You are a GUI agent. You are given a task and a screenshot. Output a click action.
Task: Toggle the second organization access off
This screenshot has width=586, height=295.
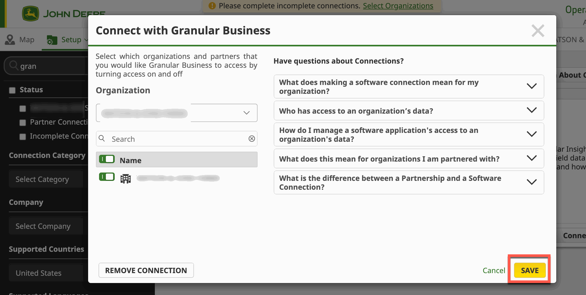(107, 178)
